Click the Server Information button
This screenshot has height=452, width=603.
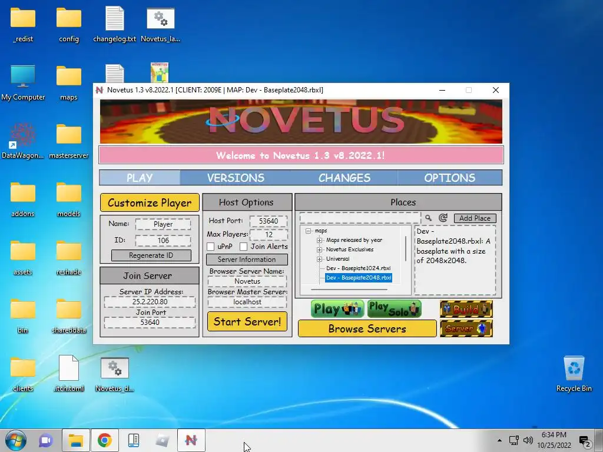click(247, 260)
